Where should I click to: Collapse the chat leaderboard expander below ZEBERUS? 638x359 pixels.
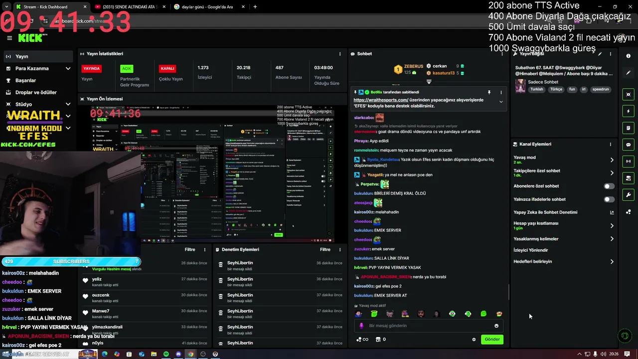coord(429,81)
